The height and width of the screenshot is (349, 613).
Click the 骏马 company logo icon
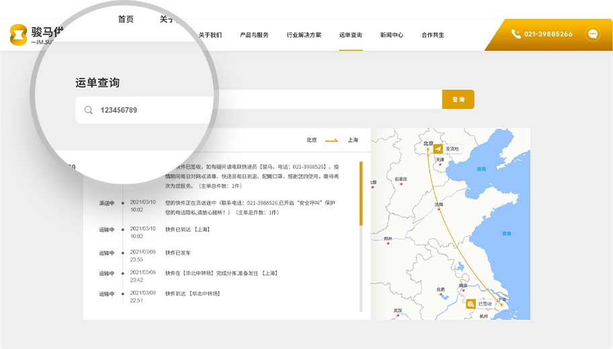19,35
